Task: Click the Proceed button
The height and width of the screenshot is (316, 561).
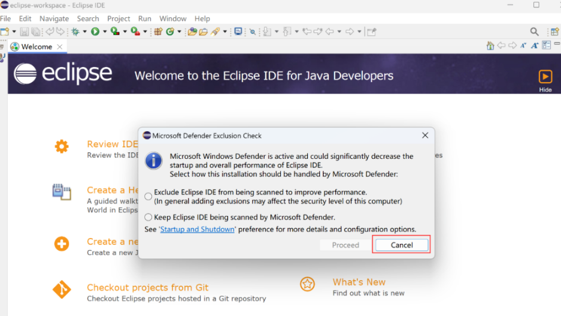Action: click(x=345, y=245)
